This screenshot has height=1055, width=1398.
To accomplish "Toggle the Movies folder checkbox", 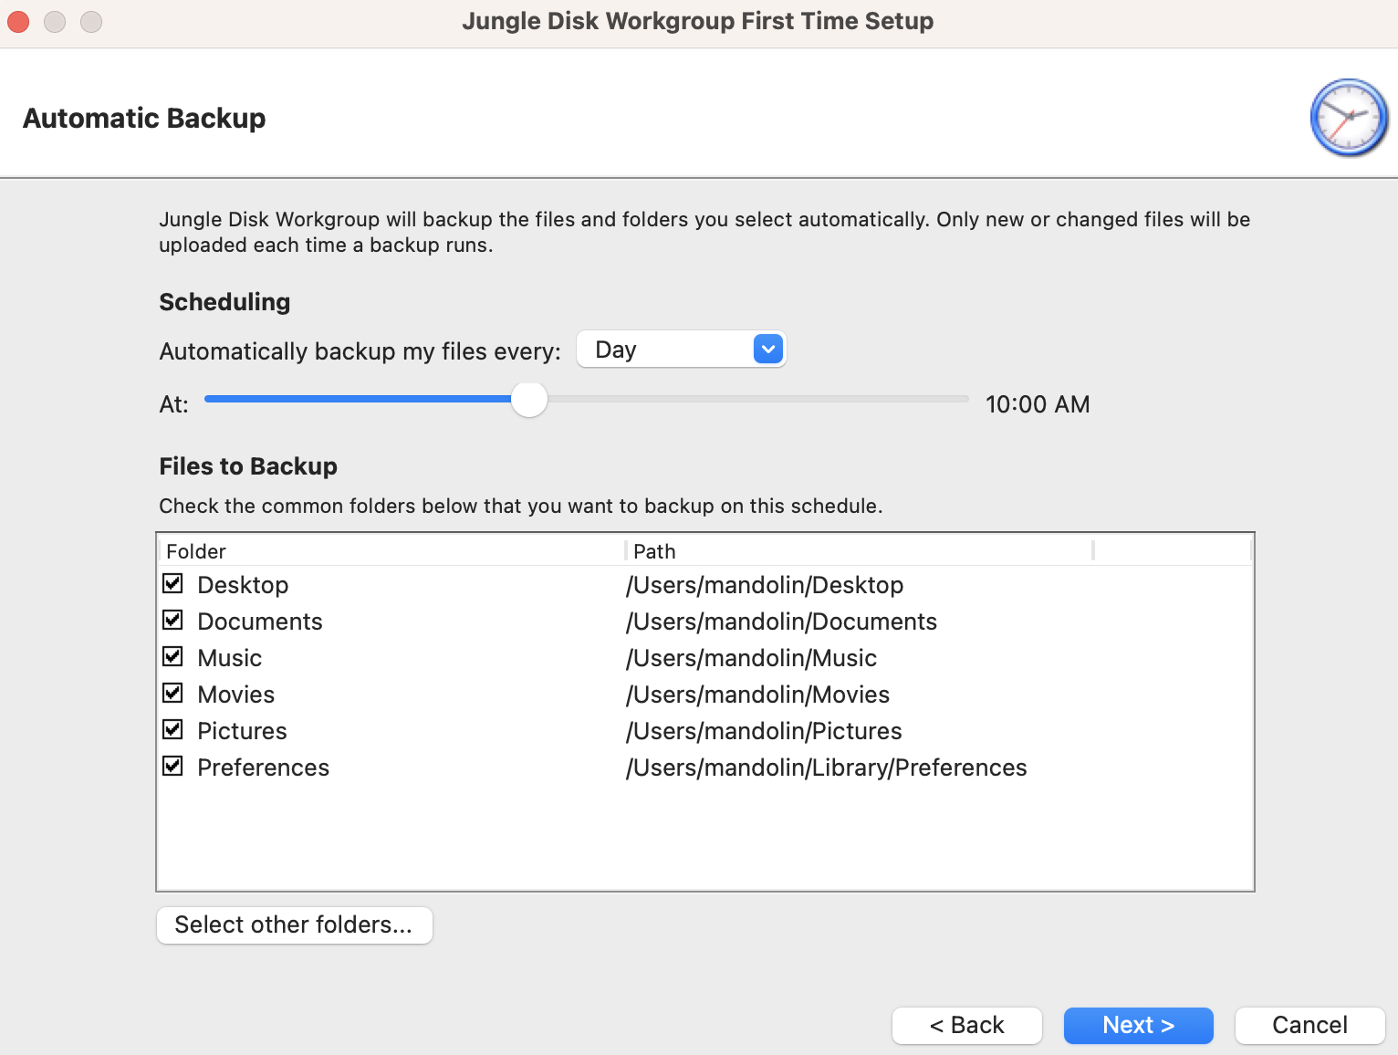I will tap(172, 693).
